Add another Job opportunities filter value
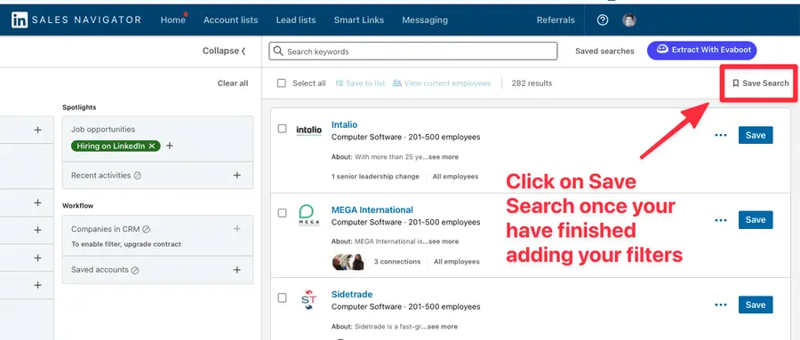The width and height of the screenshot is (800, 340). [170, 146]
